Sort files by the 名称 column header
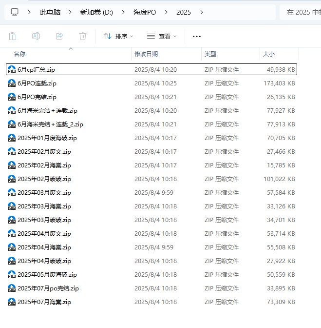The height and width of the screenshot is (328, 321). click(19, 54)
